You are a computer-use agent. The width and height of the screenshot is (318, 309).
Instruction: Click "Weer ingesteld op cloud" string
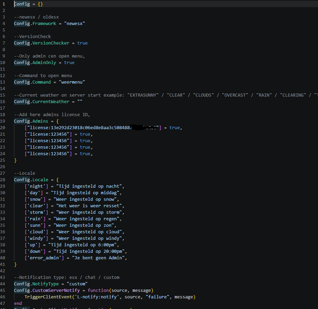[89, 232]
